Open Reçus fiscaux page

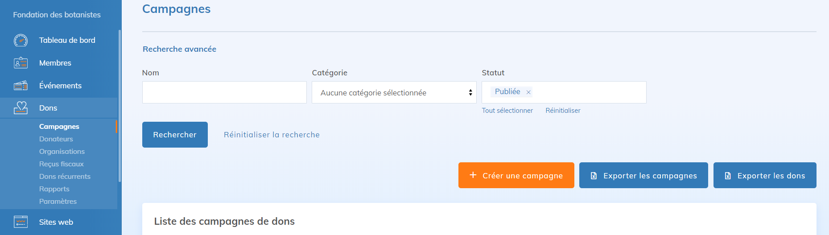click(x=61, y=164)
